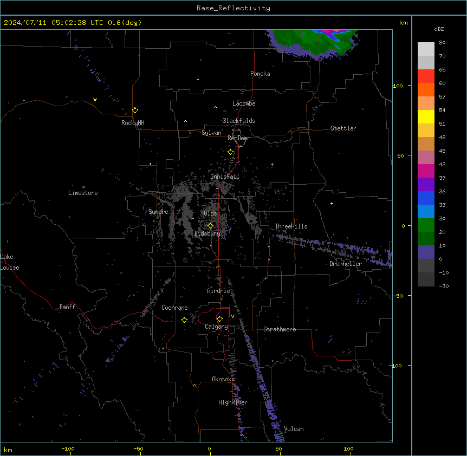Click the ThreeHills town label

click(x=291, y=226)
